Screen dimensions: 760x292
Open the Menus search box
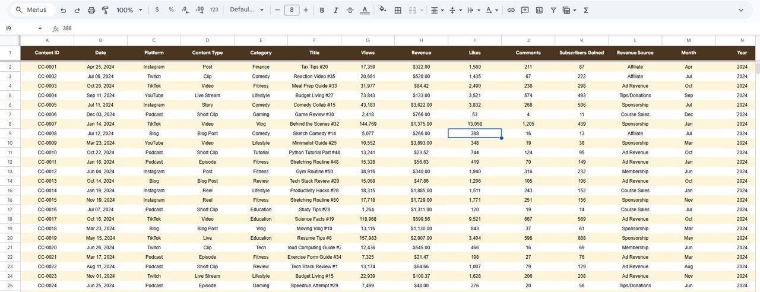click(x=34, y=10)
